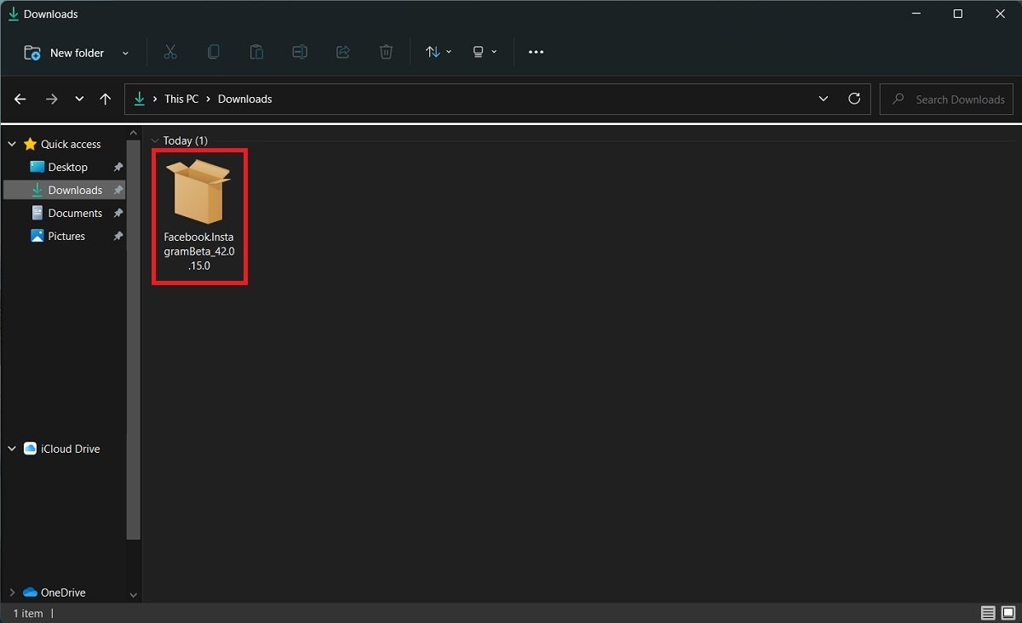Collapse the Today (1) group

pos(155,140)
